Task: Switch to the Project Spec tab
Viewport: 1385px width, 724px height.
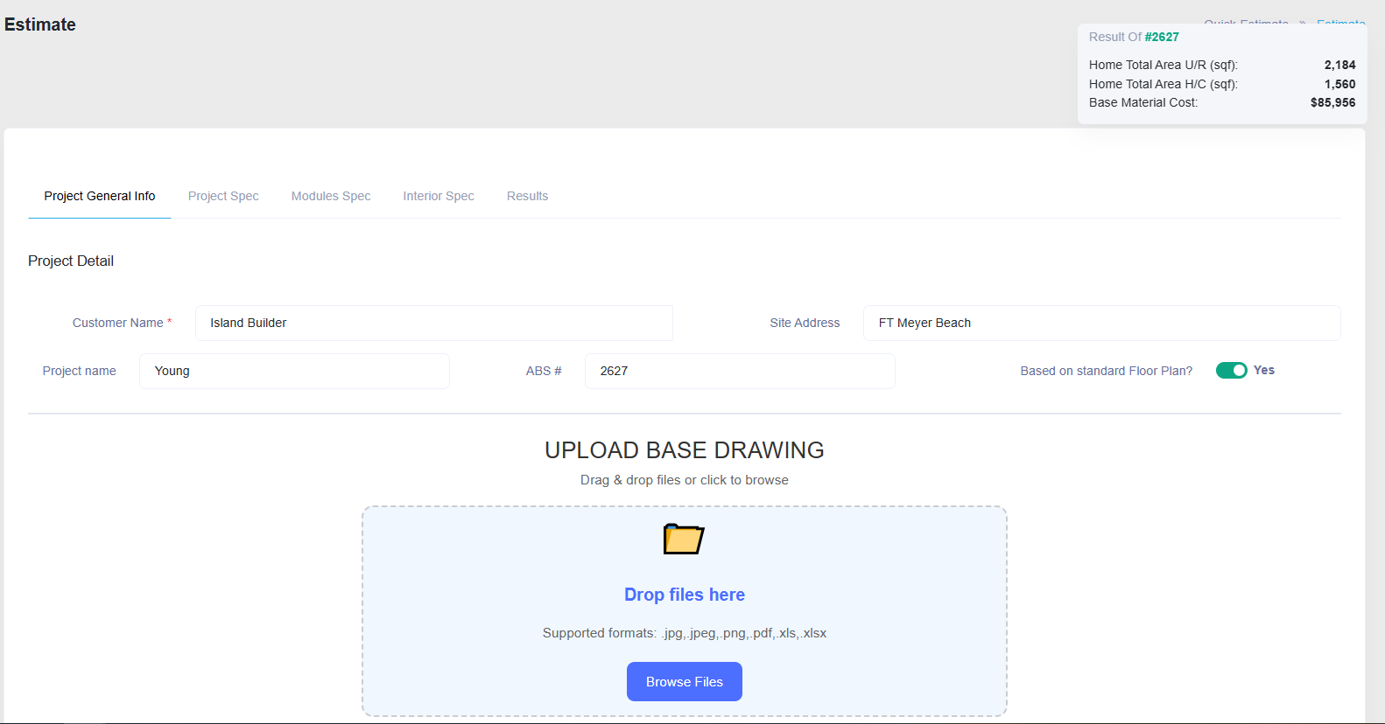Action: point(223,196)
